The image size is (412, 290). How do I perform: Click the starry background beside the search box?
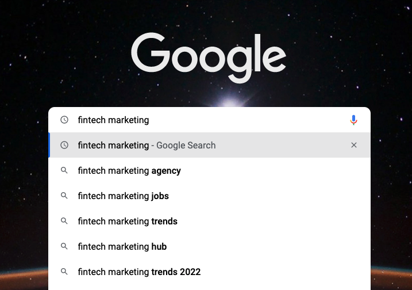tap(24, 158)
